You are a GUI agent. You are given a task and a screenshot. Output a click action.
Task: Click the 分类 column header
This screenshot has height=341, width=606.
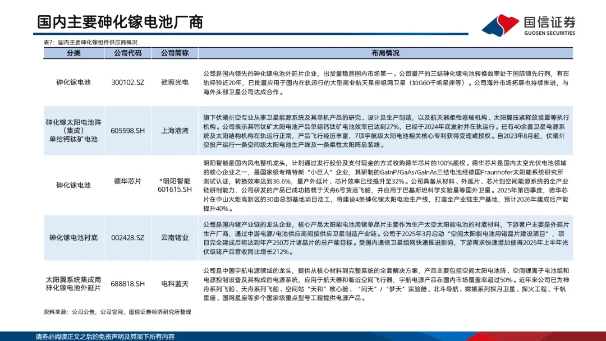click(74, 53)
